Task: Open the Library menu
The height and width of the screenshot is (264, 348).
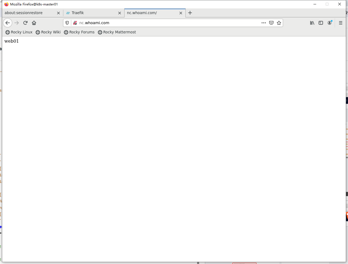Action: (312, 23)
